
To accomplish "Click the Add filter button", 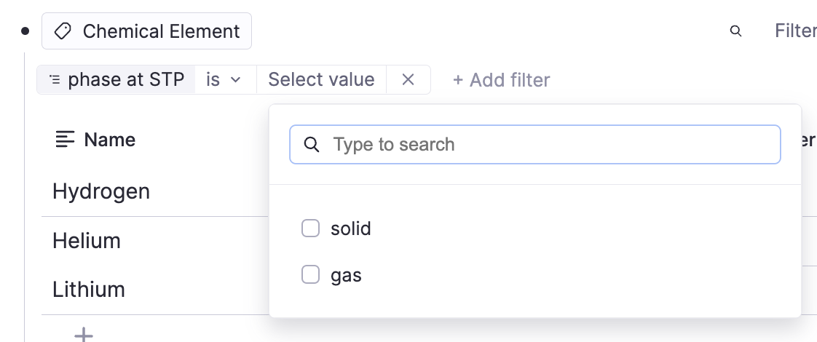I will [x=502, y=79].
